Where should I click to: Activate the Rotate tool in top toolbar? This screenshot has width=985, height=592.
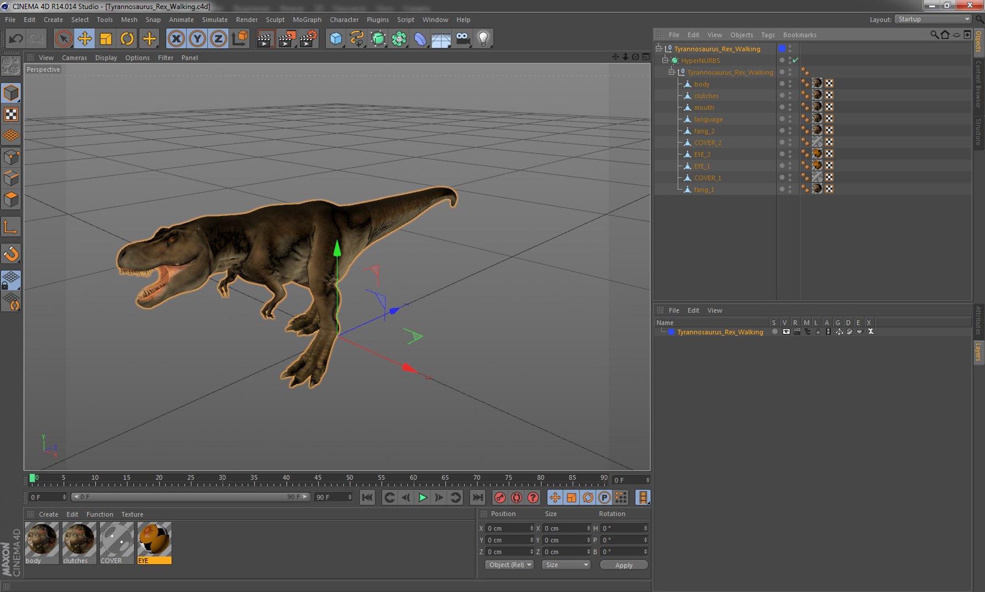point(127,38)
